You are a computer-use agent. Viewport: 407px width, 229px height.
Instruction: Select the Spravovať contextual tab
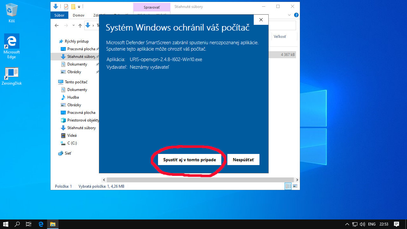click(x=152, y=7)
